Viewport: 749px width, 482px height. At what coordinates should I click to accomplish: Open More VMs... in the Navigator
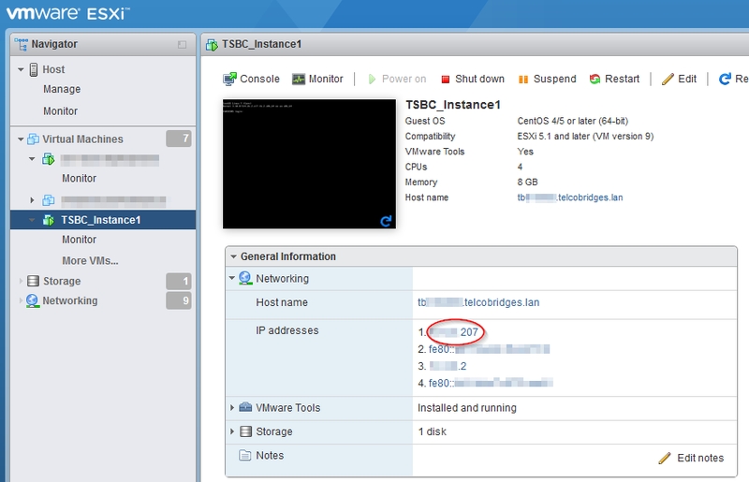pos(90,260)
